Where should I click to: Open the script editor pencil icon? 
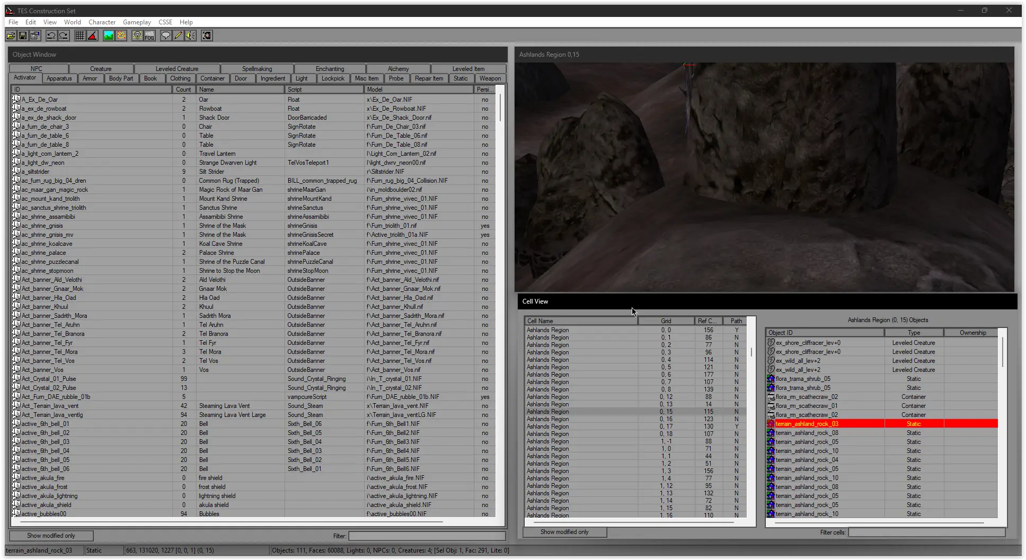pyautogui.click(x=178, y=35)
